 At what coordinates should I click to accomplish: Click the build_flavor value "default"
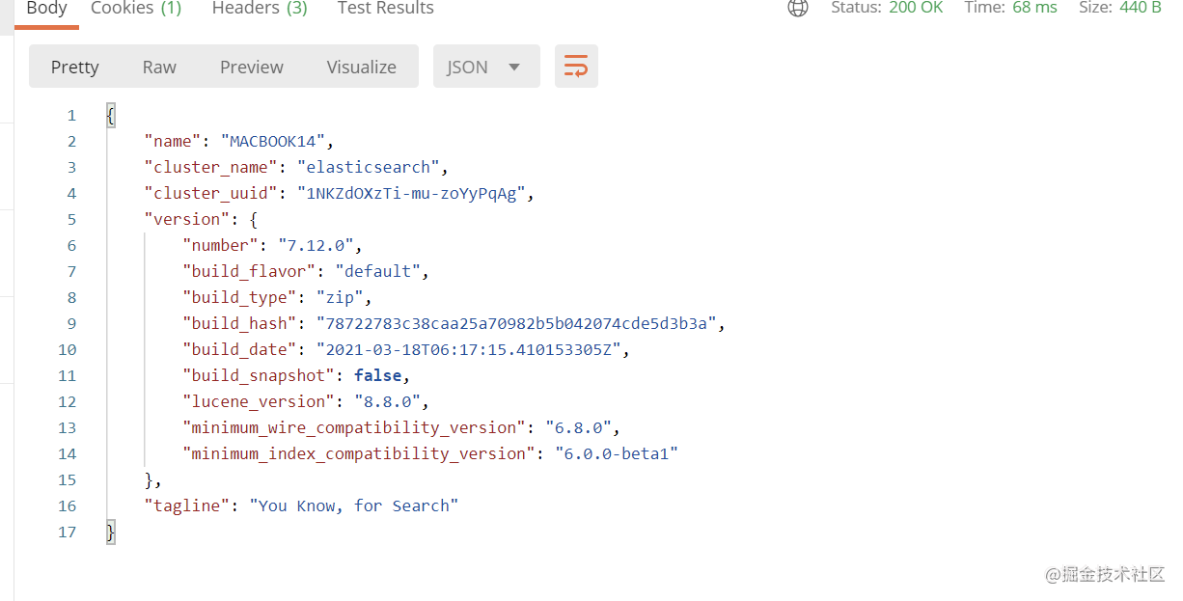tap(377, 271)
